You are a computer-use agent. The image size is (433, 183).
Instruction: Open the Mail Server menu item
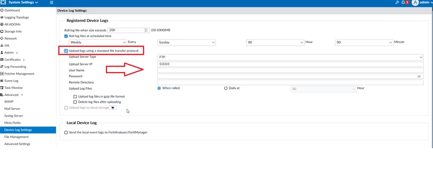(x=13, y=109)
